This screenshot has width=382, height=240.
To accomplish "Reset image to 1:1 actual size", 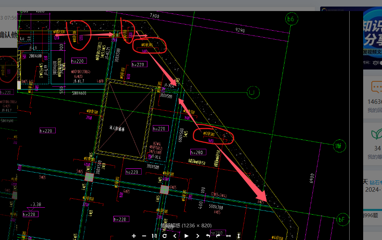I will (x=154, y=236).
